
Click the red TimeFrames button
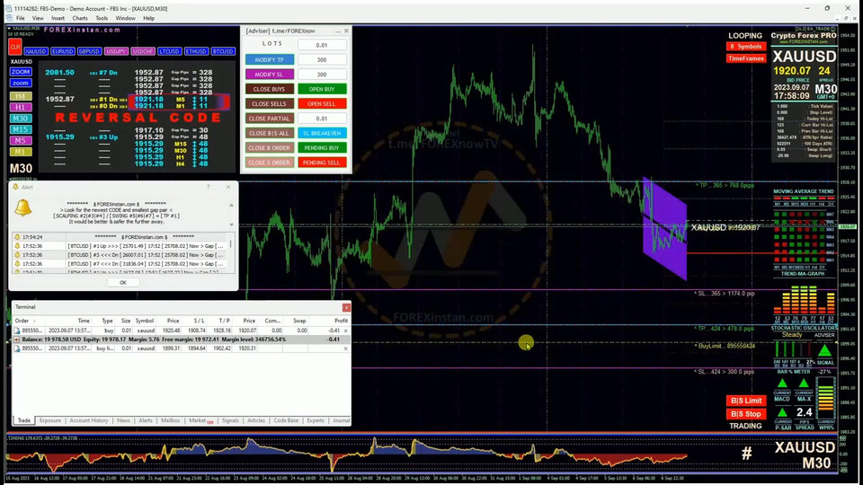point(746,58)
